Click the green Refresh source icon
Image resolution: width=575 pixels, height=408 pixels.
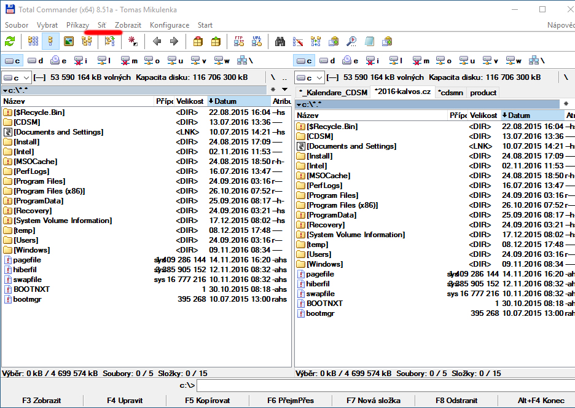coord(10,41)
